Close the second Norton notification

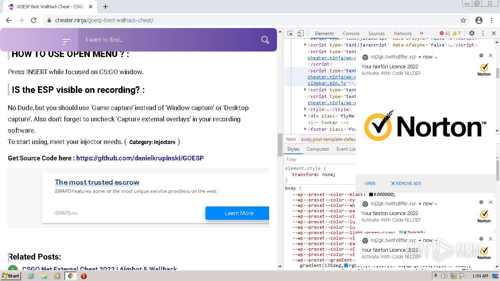(491, 202)
